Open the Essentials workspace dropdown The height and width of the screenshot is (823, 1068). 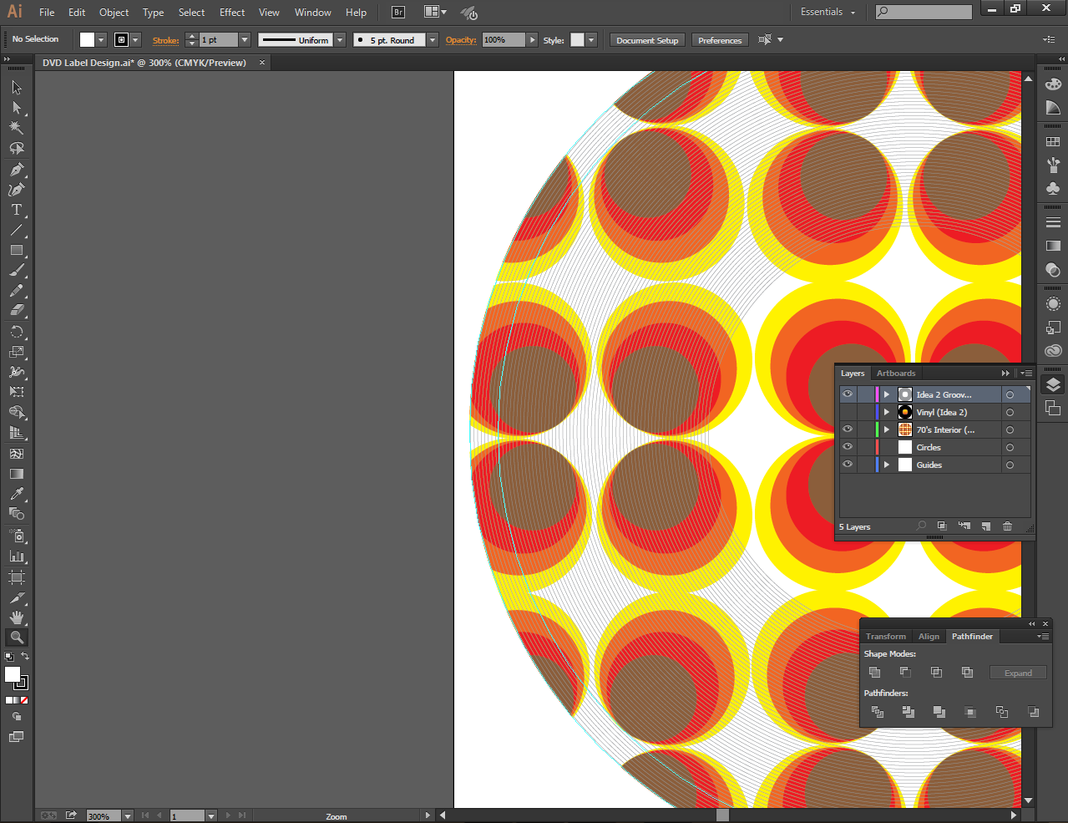click(x=828, y=12)
